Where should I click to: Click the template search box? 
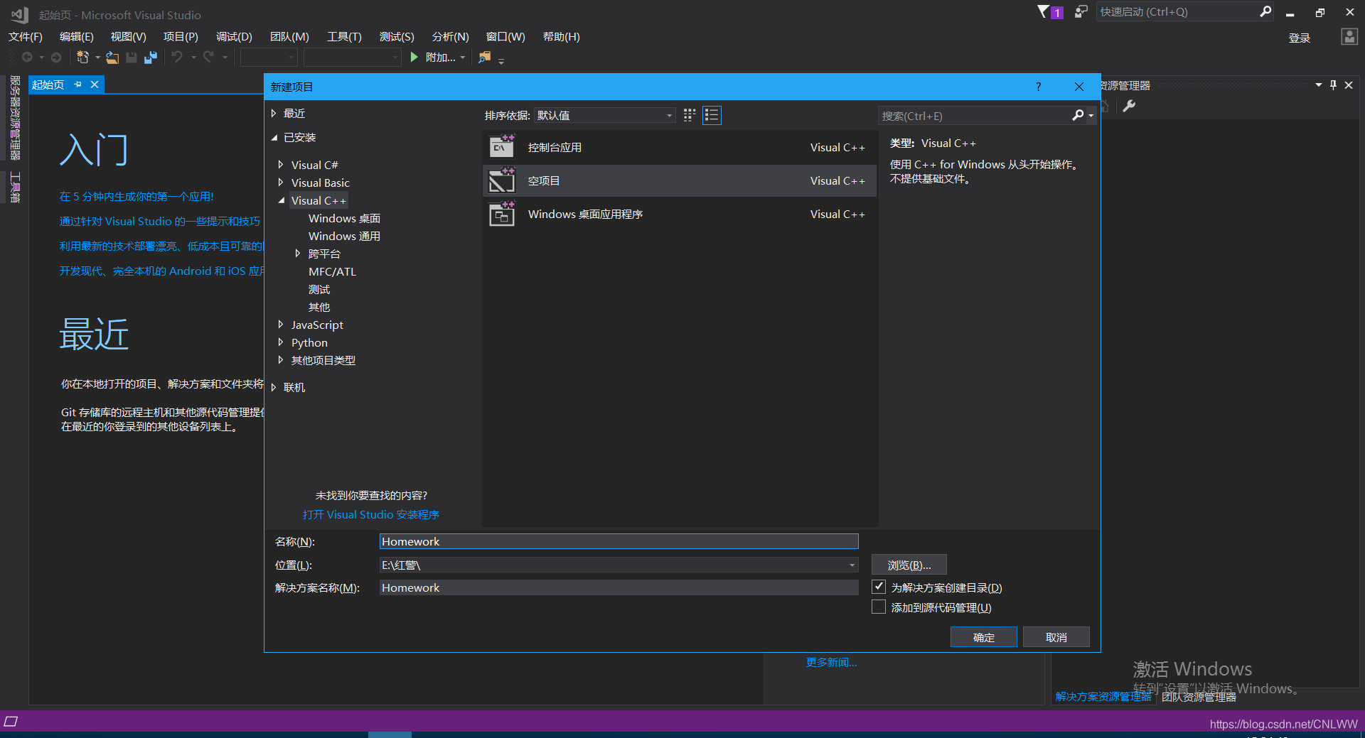pos(974,116)
